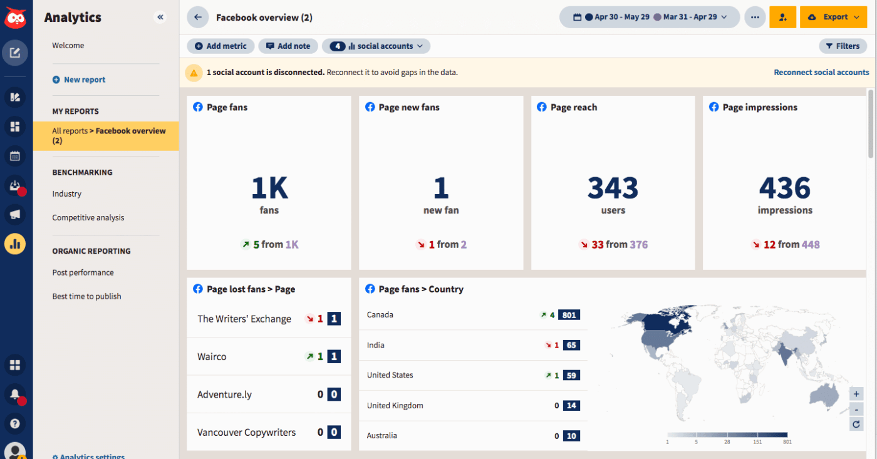Select the Analytics bar-chart icon in sidebar
Image resolution: width=877 pixels, height=459 pixels.
[x=15, y=244]
